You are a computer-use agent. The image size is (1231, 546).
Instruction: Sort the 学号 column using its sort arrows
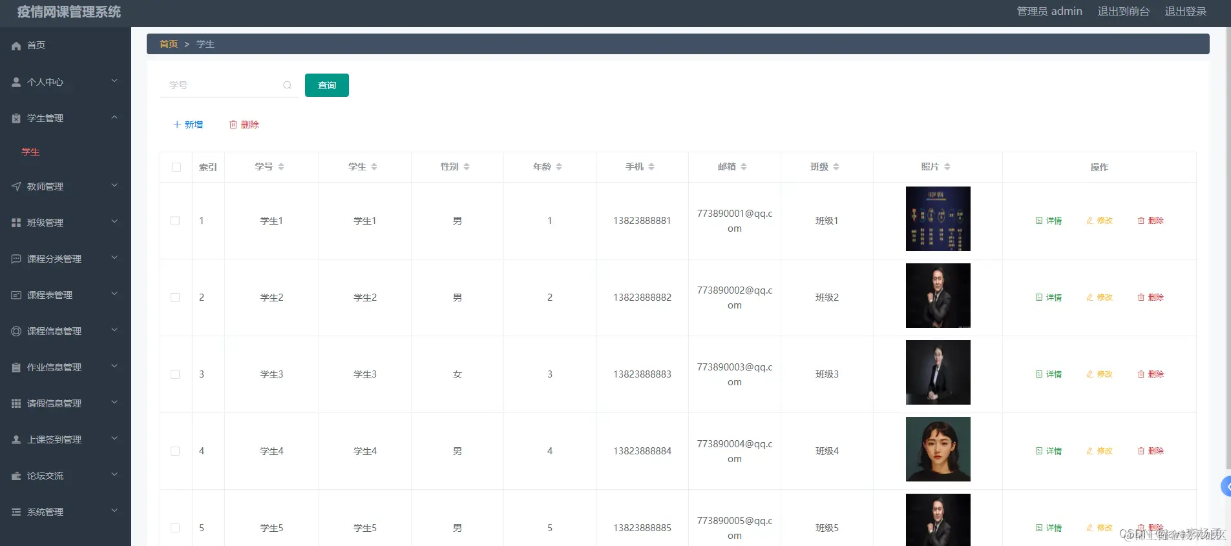pos(281,167)
